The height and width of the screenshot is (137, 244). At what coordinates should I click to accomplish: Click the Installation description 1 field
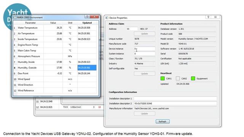pos(175,99)
